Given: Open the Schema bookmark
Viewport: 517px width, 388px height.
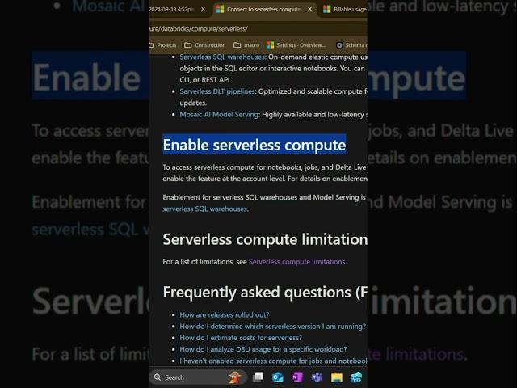Looking at the screenshot, I should click(x=351, y=45).
